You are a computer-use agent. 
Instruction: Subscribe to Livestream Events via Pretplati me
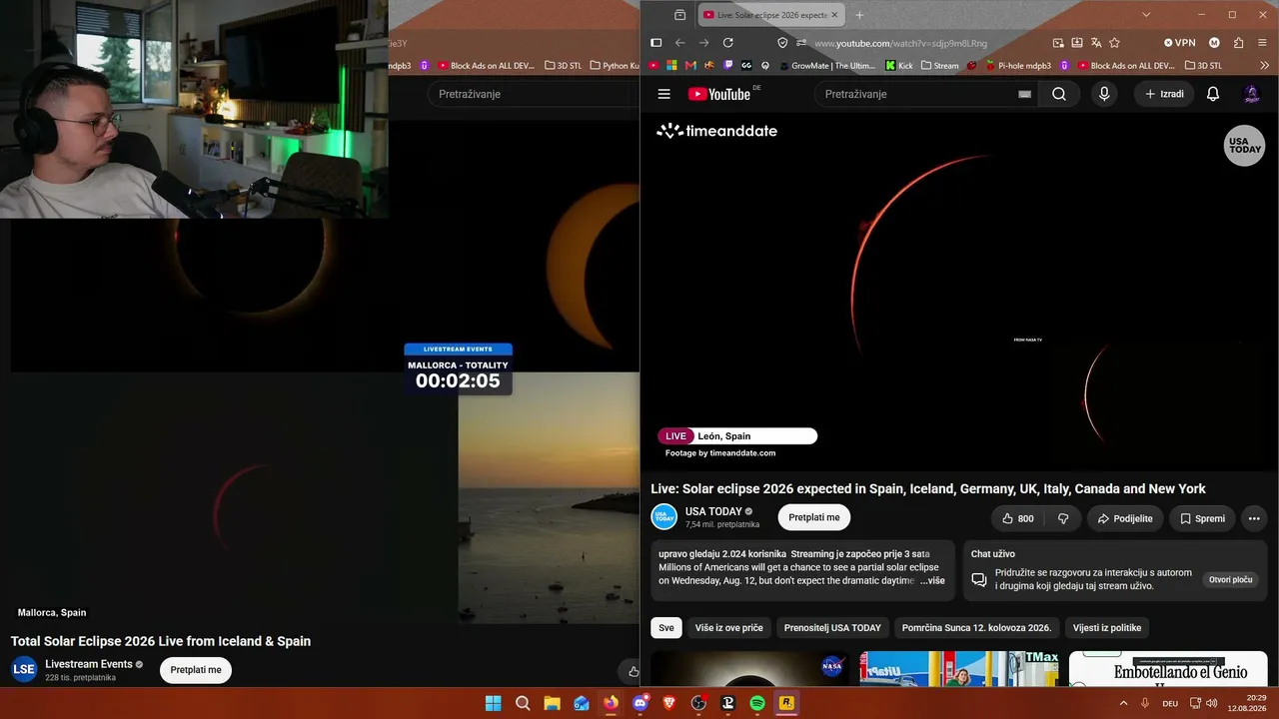click(x=196, y=670)
